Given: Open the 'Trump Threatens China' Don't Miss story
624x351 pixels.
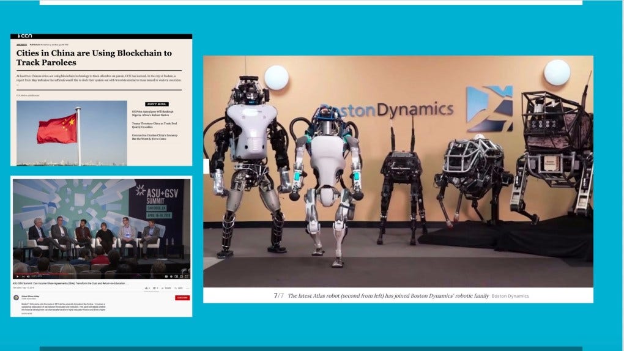Looking at the screenshot, I should click(154, 125).
